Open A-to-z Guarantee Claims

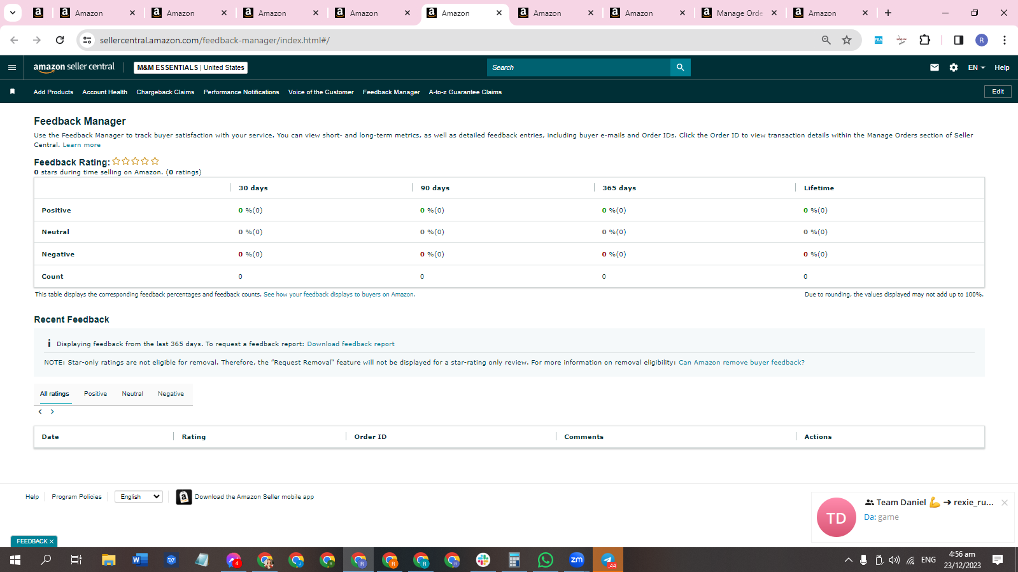pyautogui.click(x=465, y=92)
